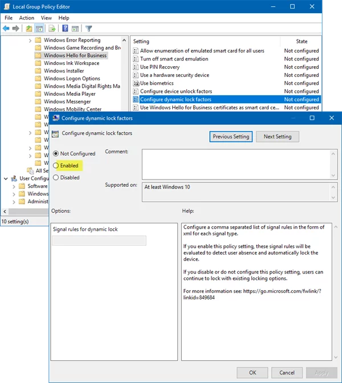Image resolution: width=342 pixels, height=383 pixels.
Task: Click the tree pane scroll-up arrow
Action: click(x=124, y=40)
